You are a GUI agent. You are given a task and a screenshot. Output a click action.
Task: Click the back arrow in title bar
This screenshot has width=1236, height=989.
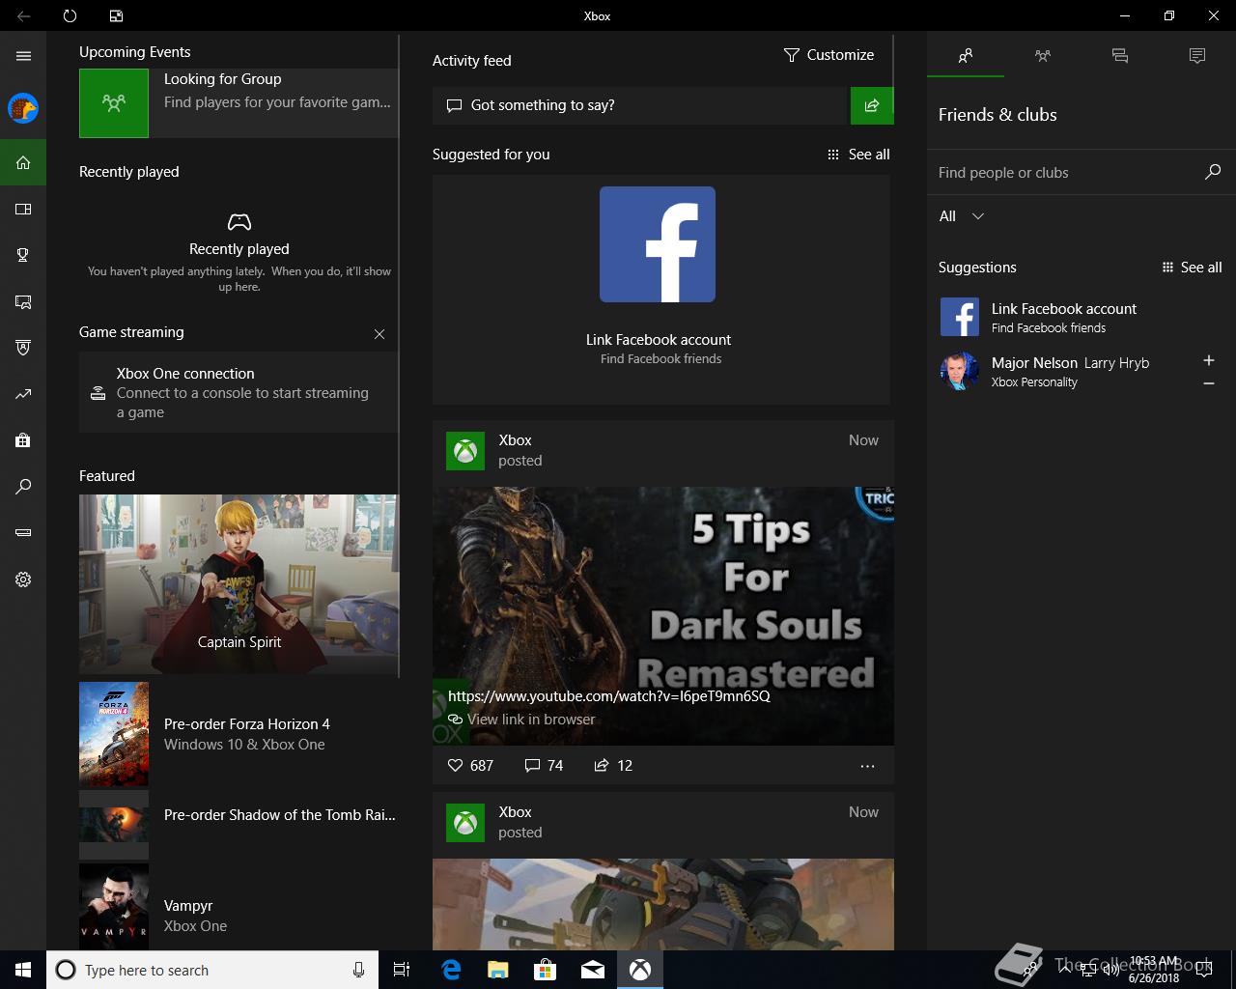tap(23, 15)
